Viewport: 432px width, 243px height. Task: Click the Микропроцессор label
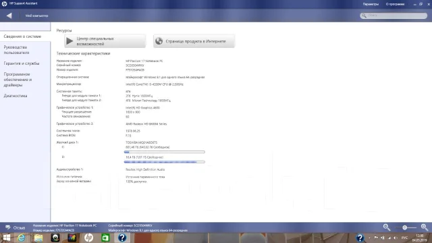[x=69, y=84]
